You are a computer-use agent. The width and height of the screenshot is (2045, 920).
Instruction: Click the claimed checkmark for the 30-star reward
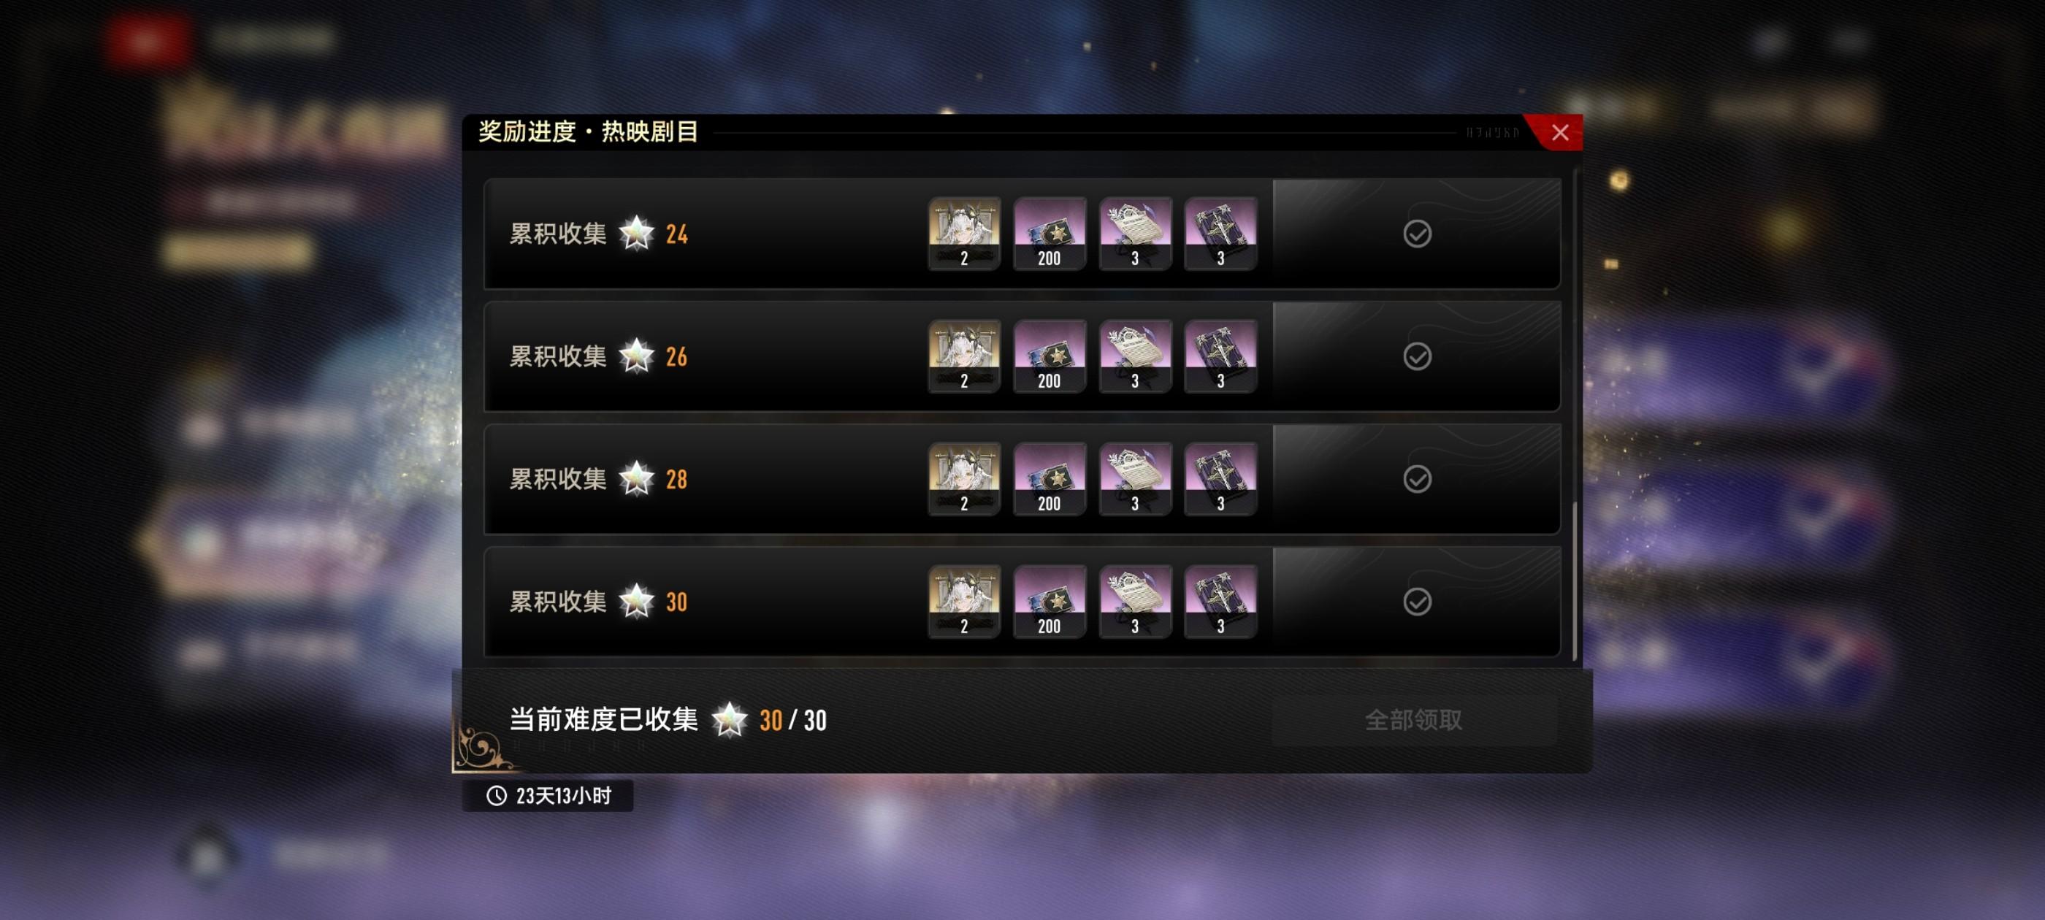click(1417, 602)
